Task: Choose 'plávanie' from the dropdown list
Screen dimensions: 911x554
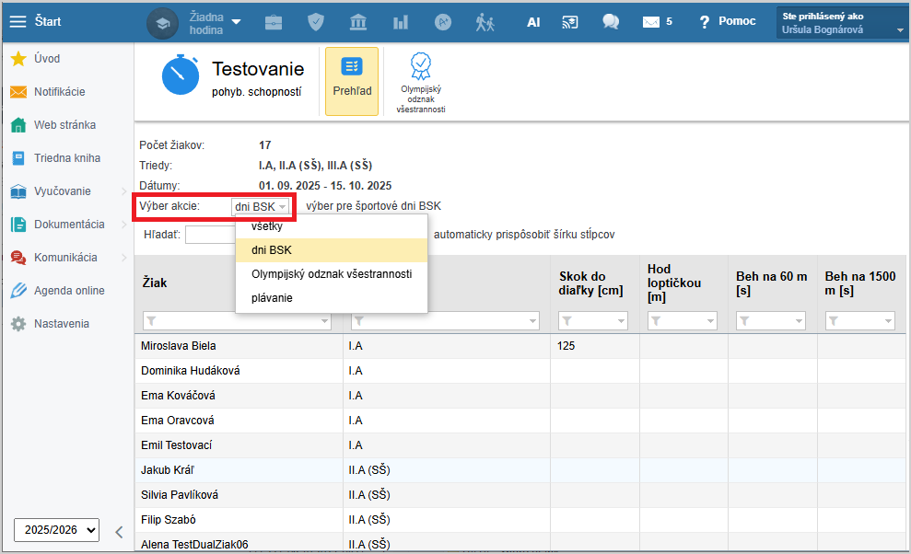Action: click(x=272, y=298)
